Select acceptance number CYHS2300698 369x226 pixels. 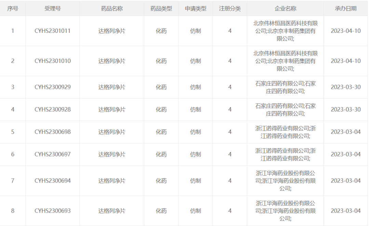pos(53,132)
